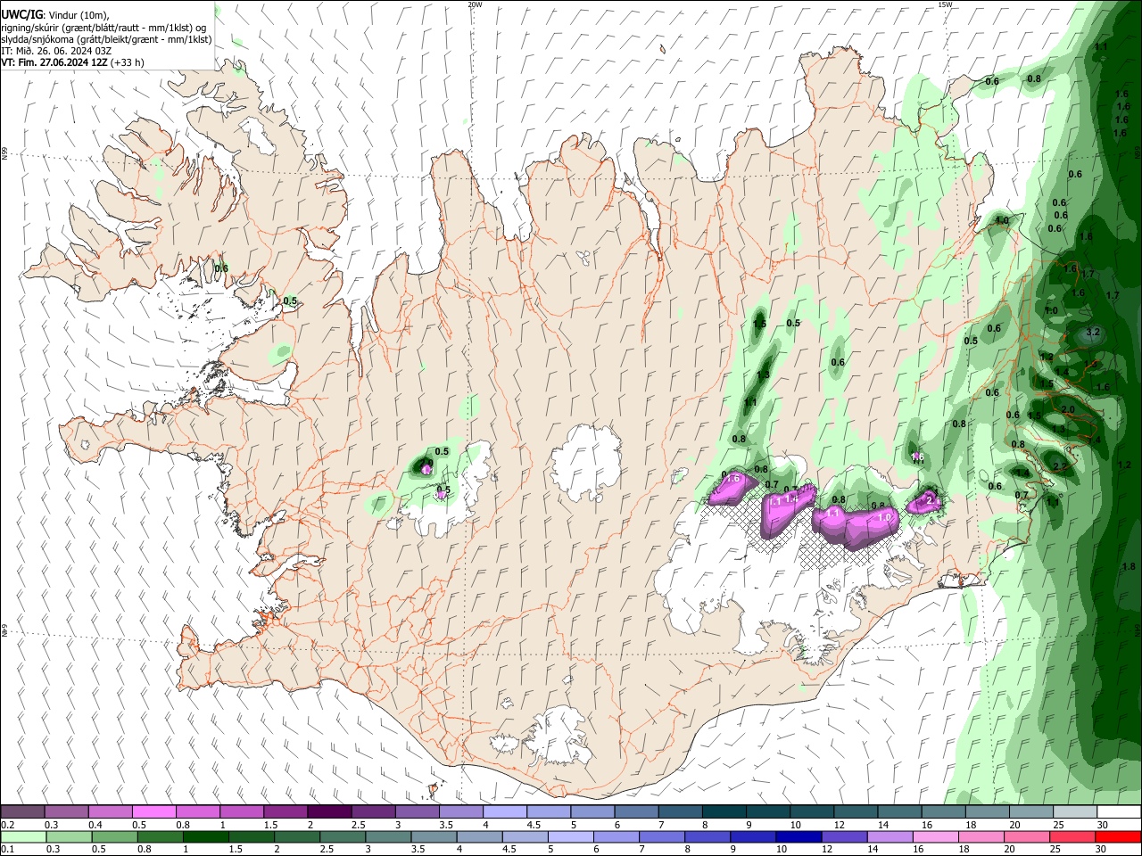Click the '3.2' precipitation value offshore east
The width and height of the screenshot is (1142, 856).
pos(1094,333)
